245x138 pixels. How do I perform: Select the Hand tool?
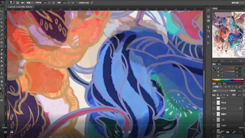(2, 81)
